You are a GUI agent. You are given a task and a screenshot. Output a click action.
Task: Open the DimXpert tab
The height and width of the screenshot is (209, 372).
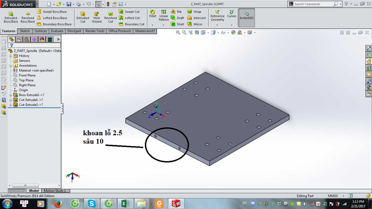(74, 31)
